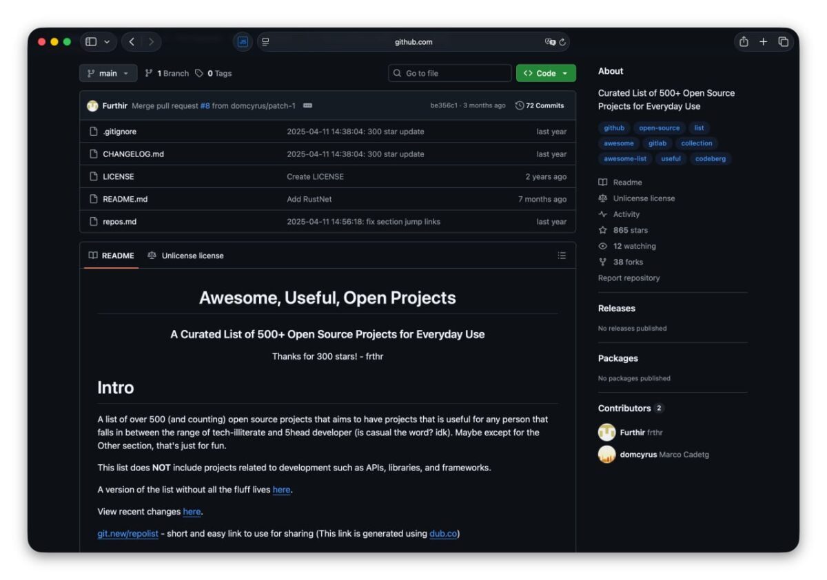Image resolution: width=827 pixels, height=580 pixels.
Task: Select the Unlicense license tab
Action: pos(186,255)
